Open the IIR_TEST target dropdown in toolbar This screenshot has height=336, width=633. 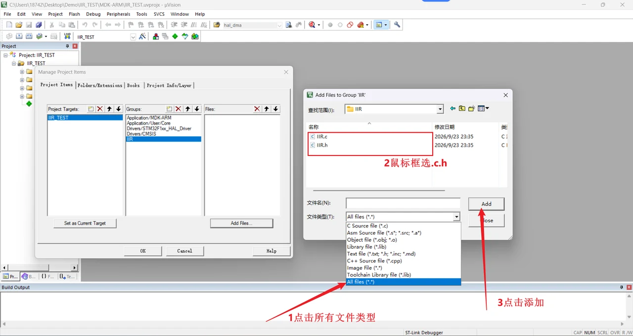pyautogui.click(x=133, y=37)
